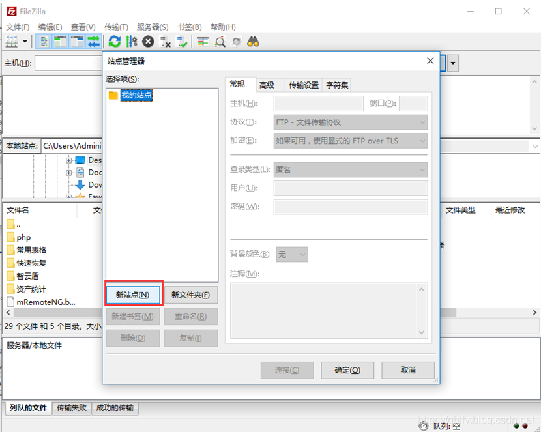
Task: Click the 新站点(N) button
Action: (x=133, y=295)
